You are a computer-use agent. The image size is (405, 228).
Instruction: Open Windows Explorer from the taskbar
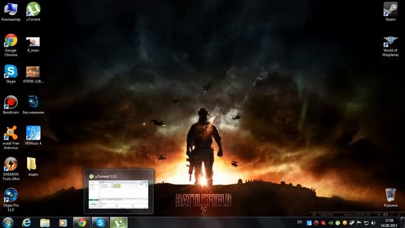(45, 223)
